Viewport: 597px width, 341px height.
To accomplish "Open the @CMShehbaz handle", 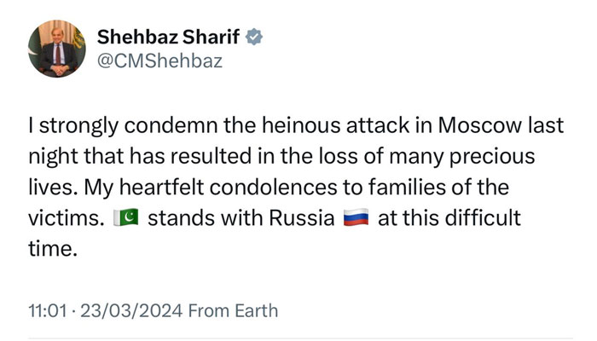I will pos(159,64).
